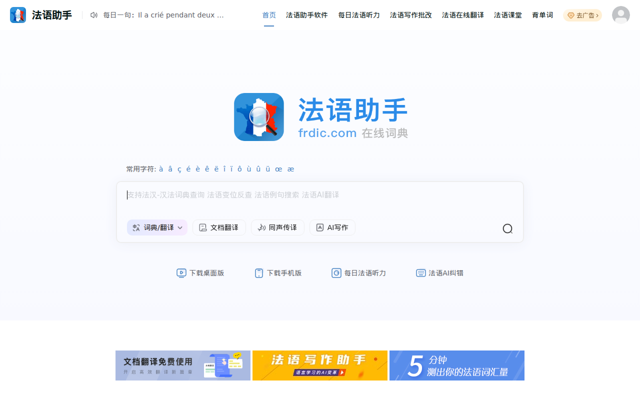The width and height of the screenshot is (640, 400).
Task: Insert the ë special character
Action: click(x=216, y=169)
